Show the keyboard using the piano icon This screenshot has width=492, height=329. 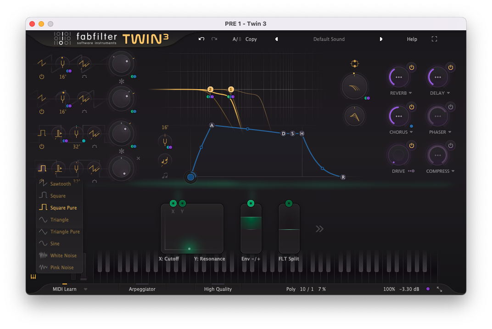pos(33,277)
